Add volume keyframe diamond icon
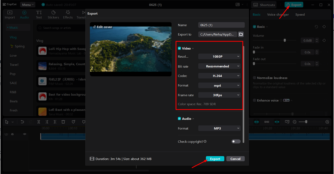 click(x=324, y=41)
